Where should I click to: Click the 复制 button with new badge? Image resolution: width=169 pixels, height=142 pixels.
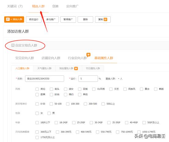tap(103, 19)
